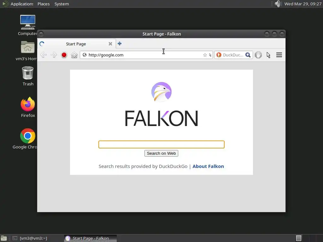
Task: Click the Start Page - Falkon taskbar button
Action: [91, 238]
